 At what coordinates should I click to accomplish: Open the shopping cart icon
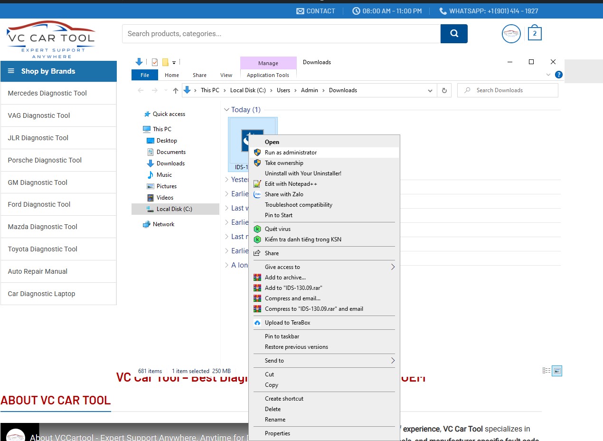tap(535, 33)
